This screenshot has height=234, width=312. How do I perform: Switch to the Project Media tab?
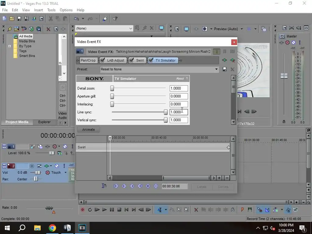pos(17,122)
